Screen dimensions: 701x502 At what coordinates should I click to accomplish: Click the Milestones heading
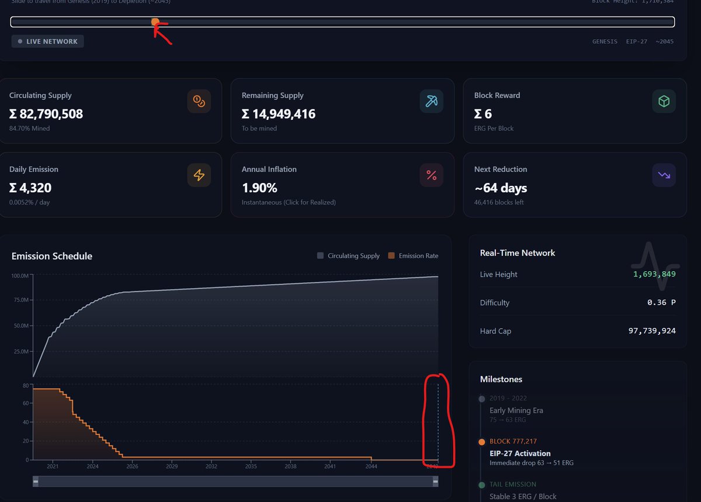tap(501, 379)
